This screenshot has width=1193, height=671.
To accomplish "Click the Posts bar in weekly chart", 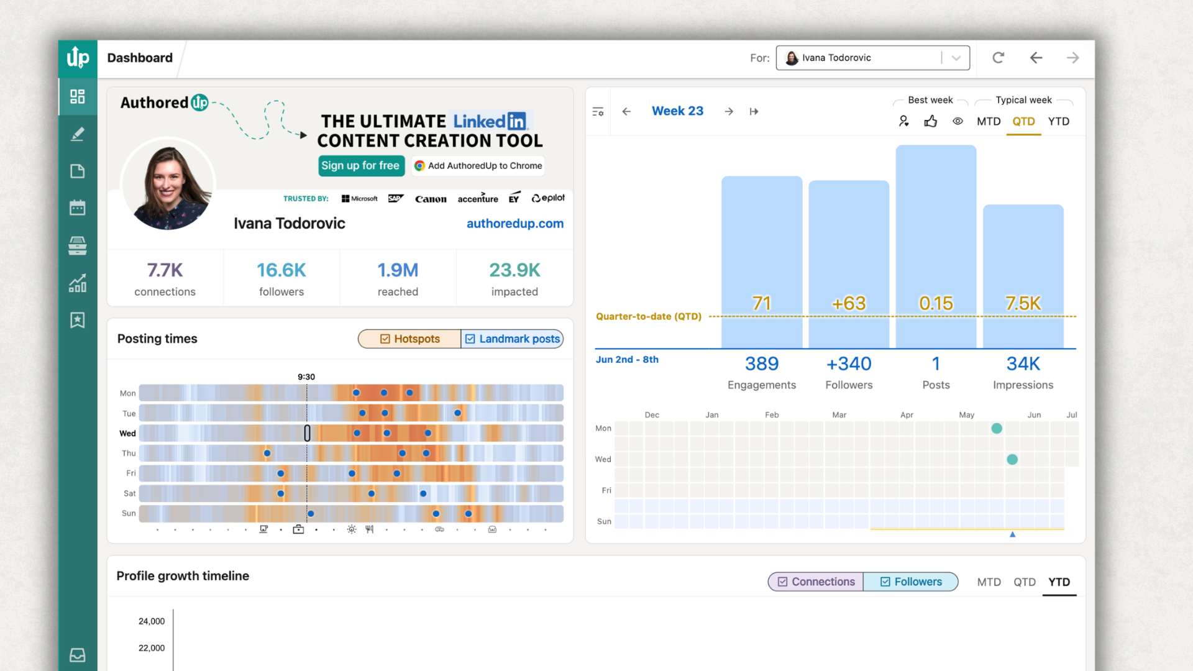I will coord(936,247).
